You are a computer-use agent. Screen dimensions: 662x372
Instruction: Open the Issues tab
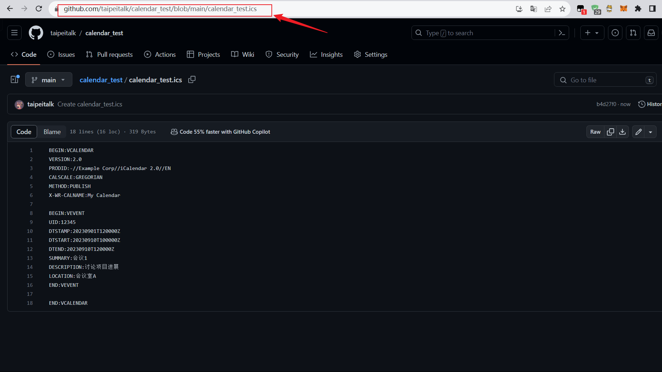click(x=61, y=55)
